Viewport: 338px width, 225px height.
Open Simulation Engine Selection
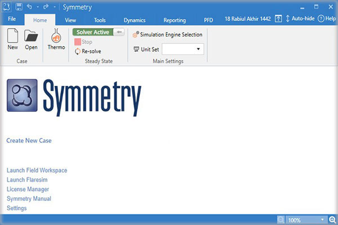point(167,34)
